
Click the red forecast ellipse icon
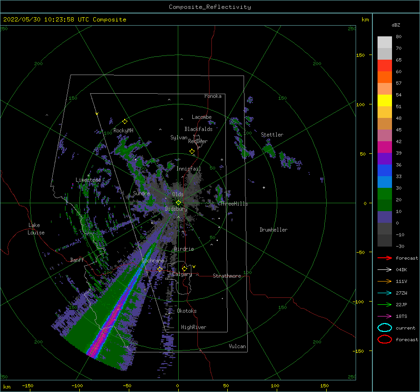click(385, 339)
